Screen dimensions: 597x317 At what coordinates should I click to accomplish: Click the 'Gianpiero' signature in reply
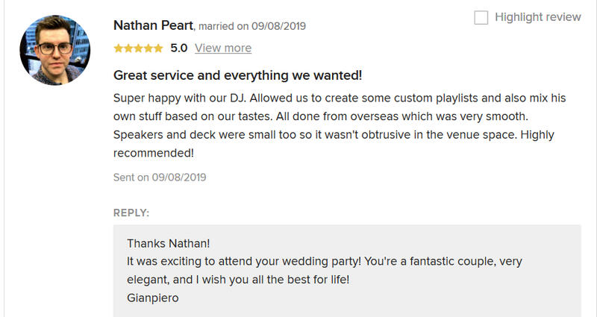[x=153, y=298]
